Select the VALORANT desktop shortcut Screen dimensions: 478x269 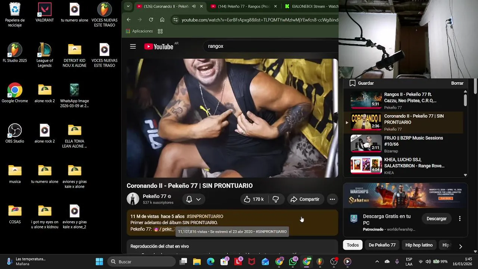tap(45, 13)
